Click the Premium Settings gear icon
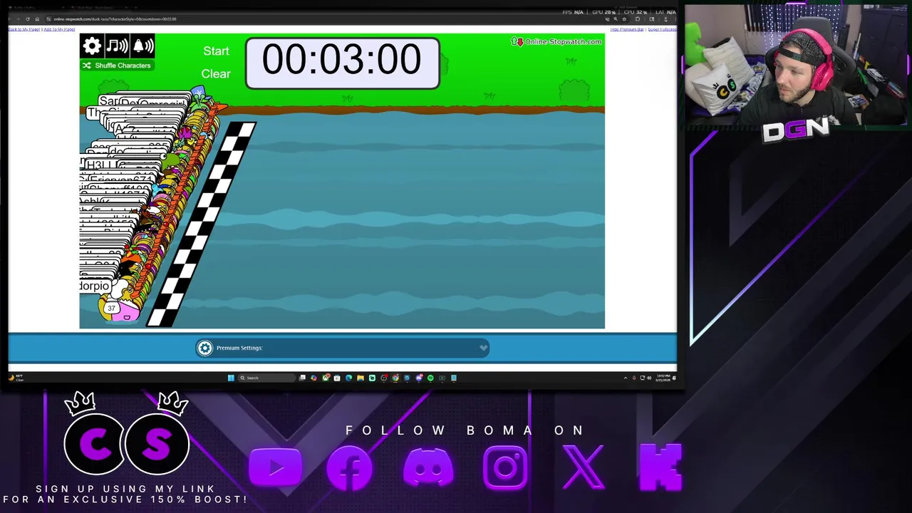 (x=205, y=348)
